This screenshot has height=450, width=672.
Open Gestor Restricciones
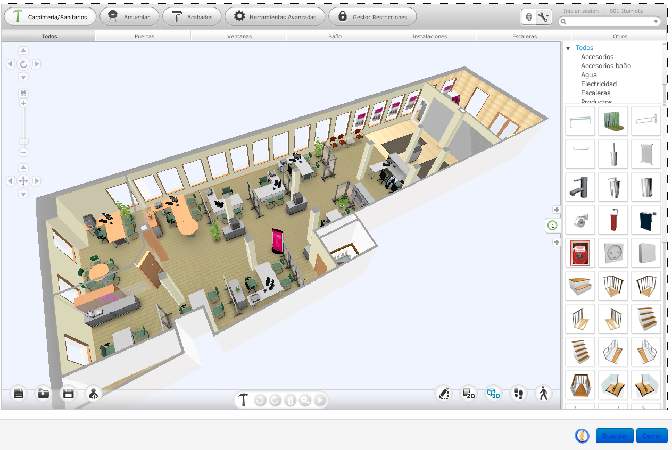pyautogui.click(x=372, y=16)
